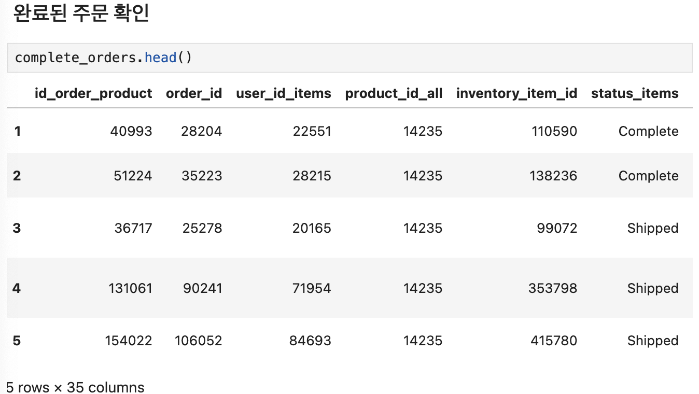Select the cell containing 51224
This screenshot has height=394, width=699.
(133, 176)
